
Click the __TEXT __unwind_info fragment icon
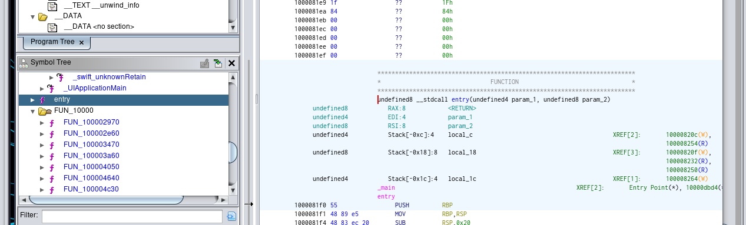coord(52,5)
